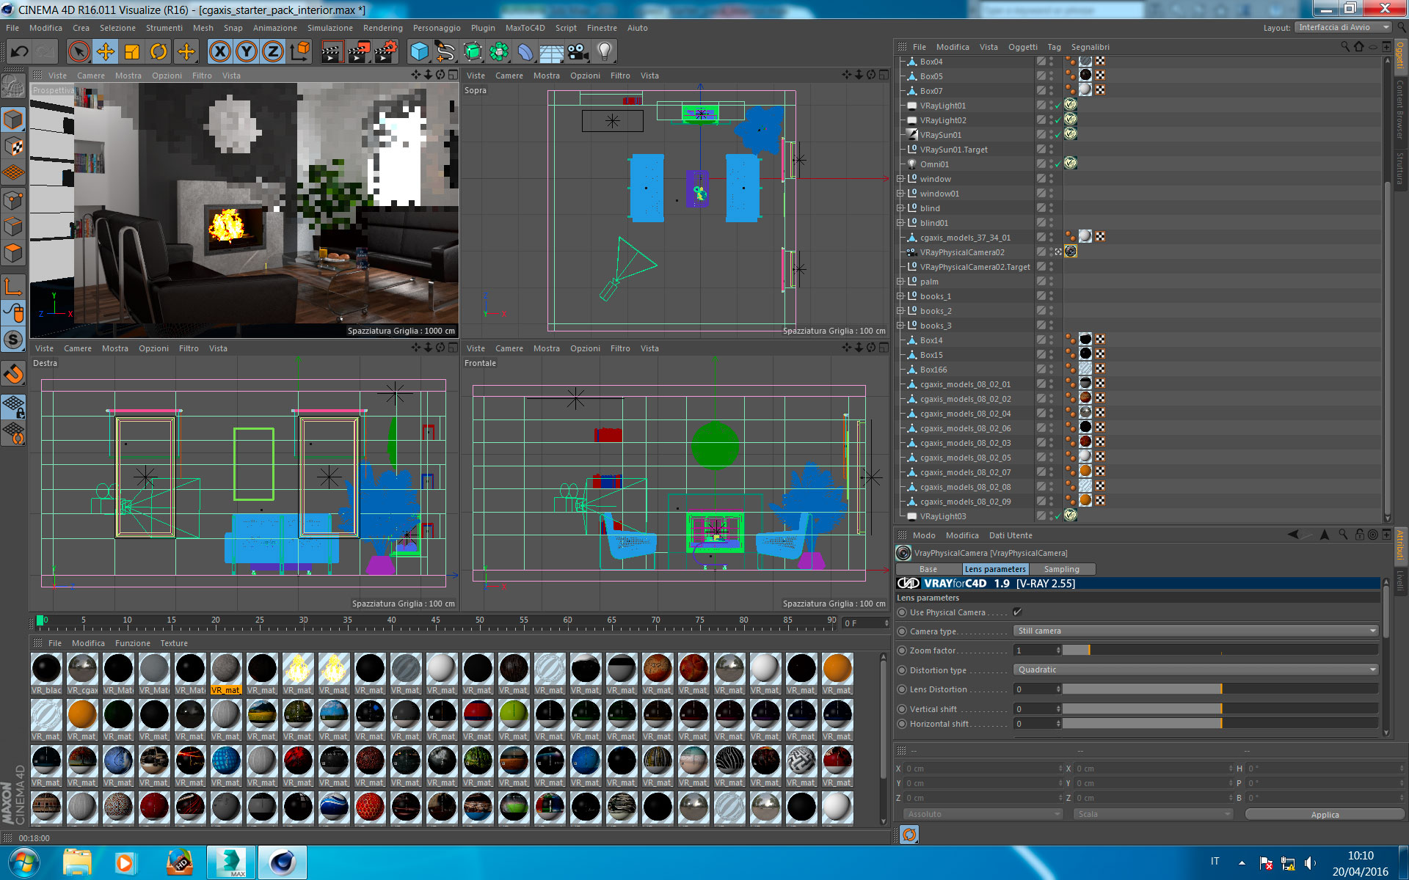
Task: Switch to the Sampling tab
Action: coord(1061,569)
